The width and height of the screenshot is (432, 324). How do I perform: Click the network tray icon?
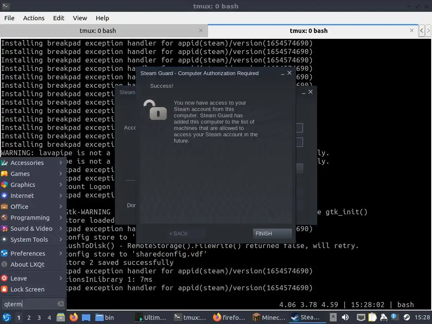tap(361, 317)
